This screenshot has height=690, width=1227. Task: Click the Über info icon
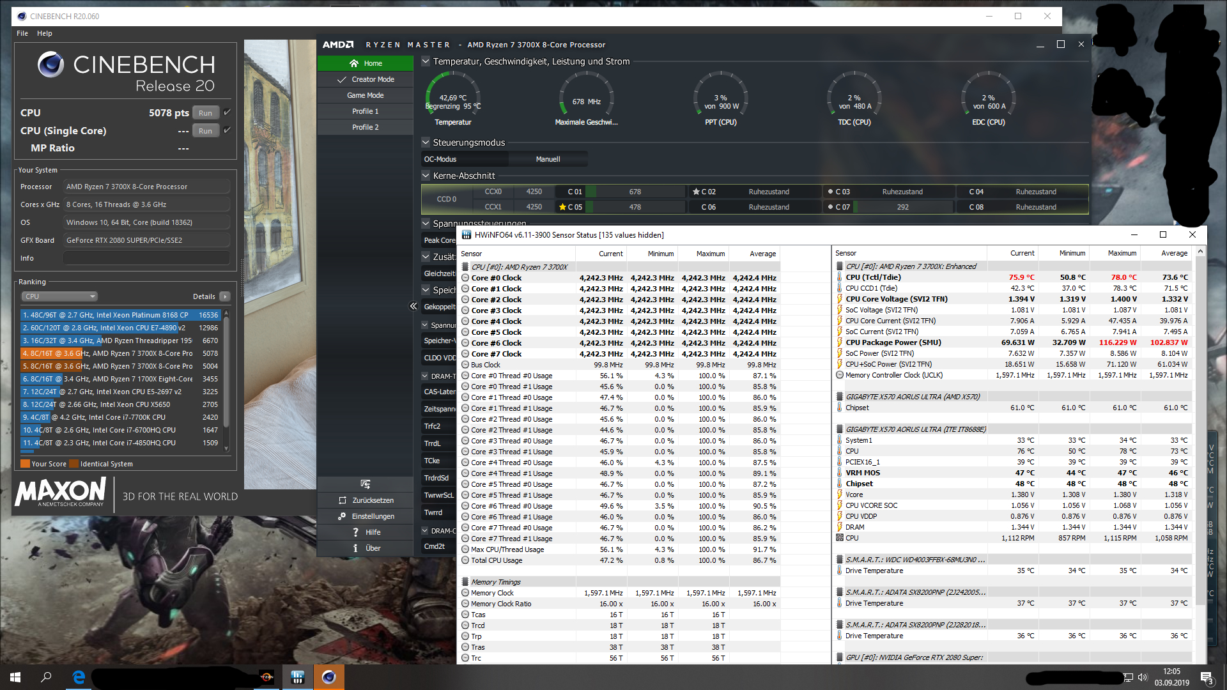tap(355, 548)
